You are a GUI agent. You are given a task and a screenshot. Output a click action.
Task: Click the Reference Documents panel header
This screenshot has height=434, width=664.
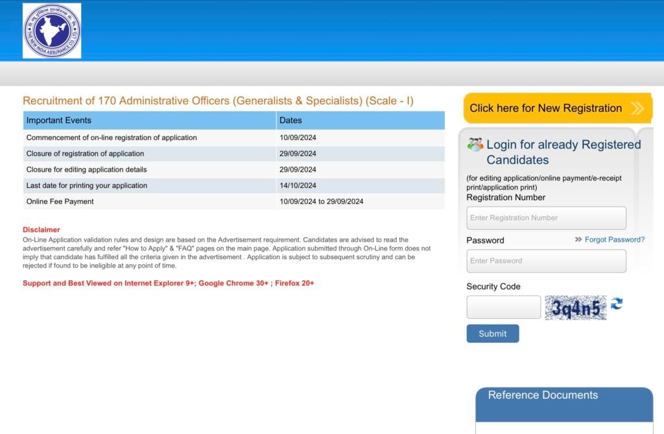[x=564, y=404]
